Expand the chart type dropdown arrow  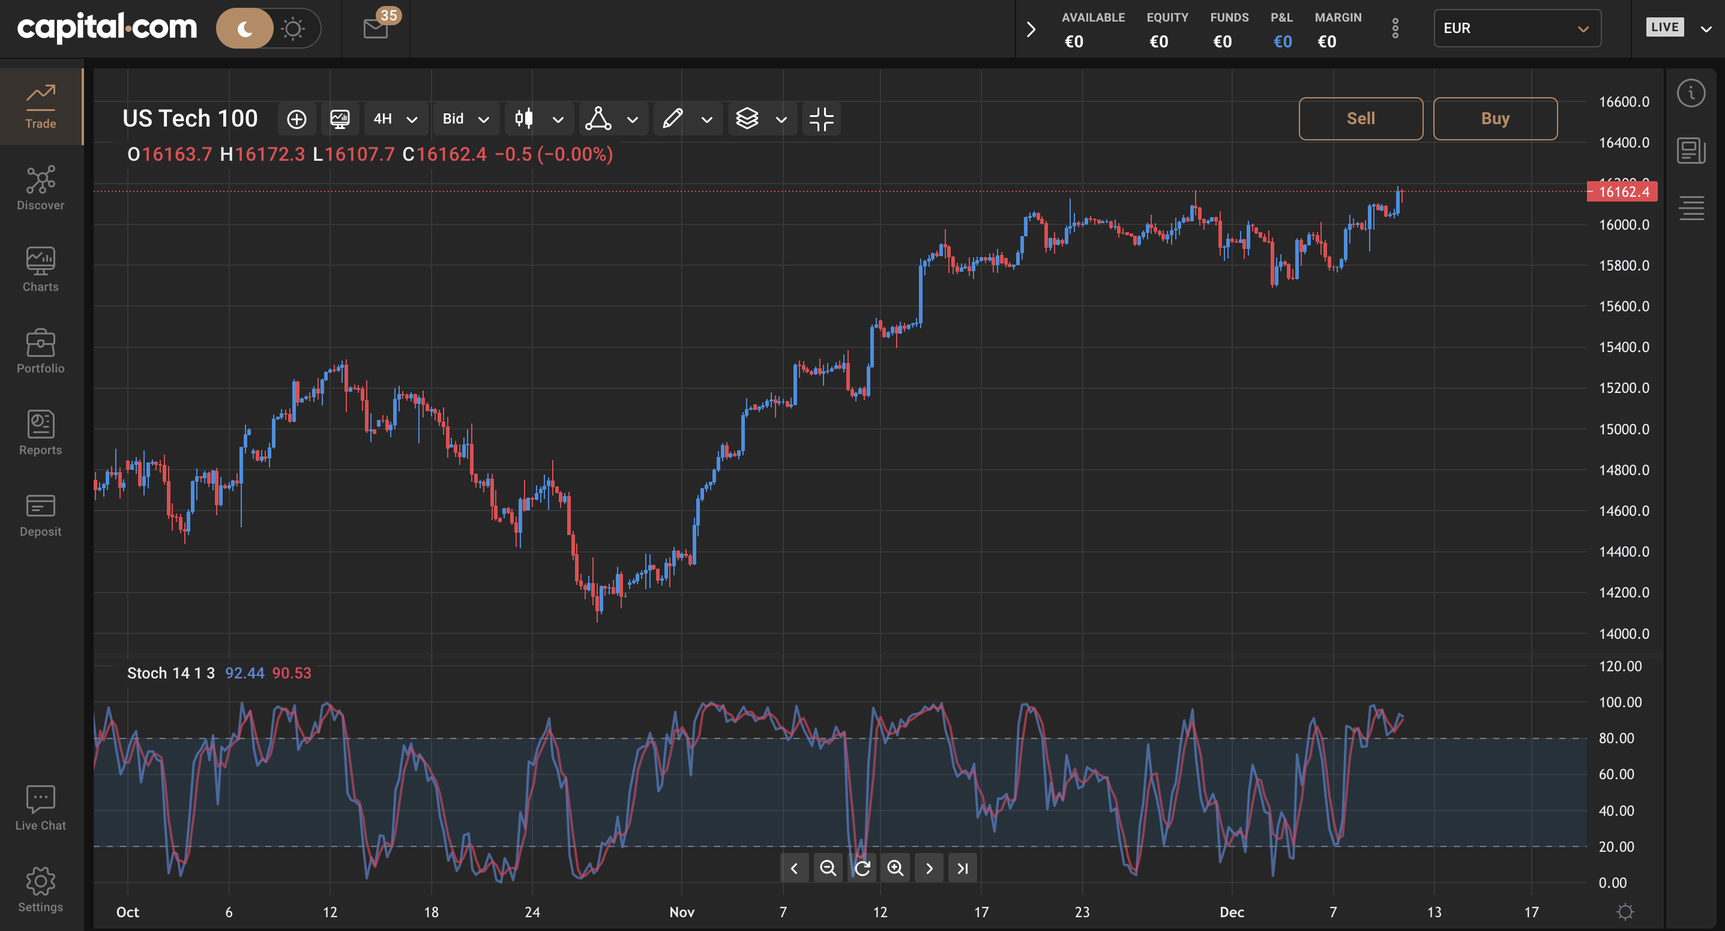(x=558, y=120)
